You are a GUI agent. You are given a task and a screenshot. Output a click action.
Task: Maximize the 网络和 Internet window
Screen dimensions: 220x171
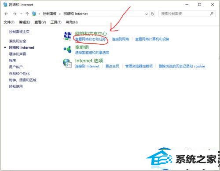[x=200, y=5]
